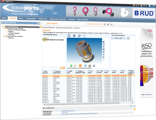The height and width of the screenshot is (120, 156).
Task: Click the your search input field
Action: pos(66,24)
